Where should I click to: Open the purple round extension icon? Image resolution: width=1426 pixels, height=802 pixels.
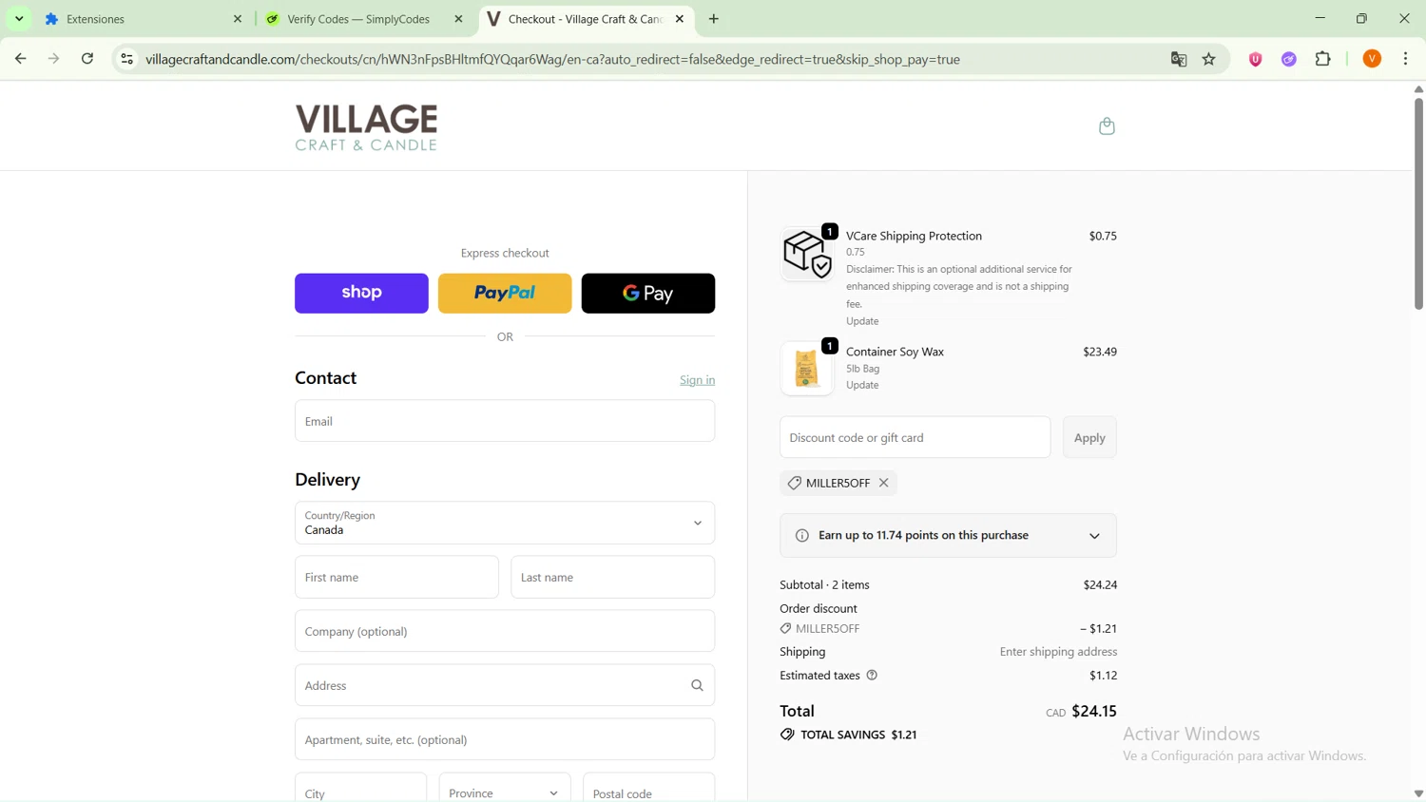click(x=1289, y=59)
